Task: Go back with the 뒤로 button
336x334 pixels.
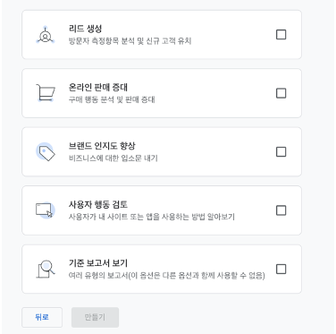Action: point(42,317)
